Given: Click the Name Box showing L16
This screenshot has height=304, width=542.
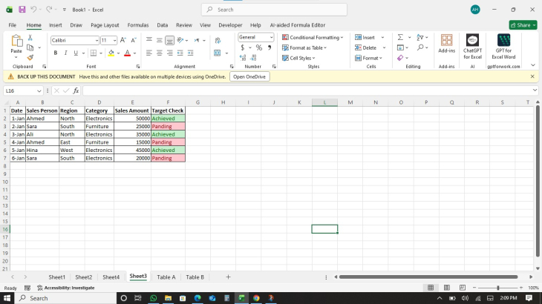Looking at the screenshot, I should click(20, 90).
